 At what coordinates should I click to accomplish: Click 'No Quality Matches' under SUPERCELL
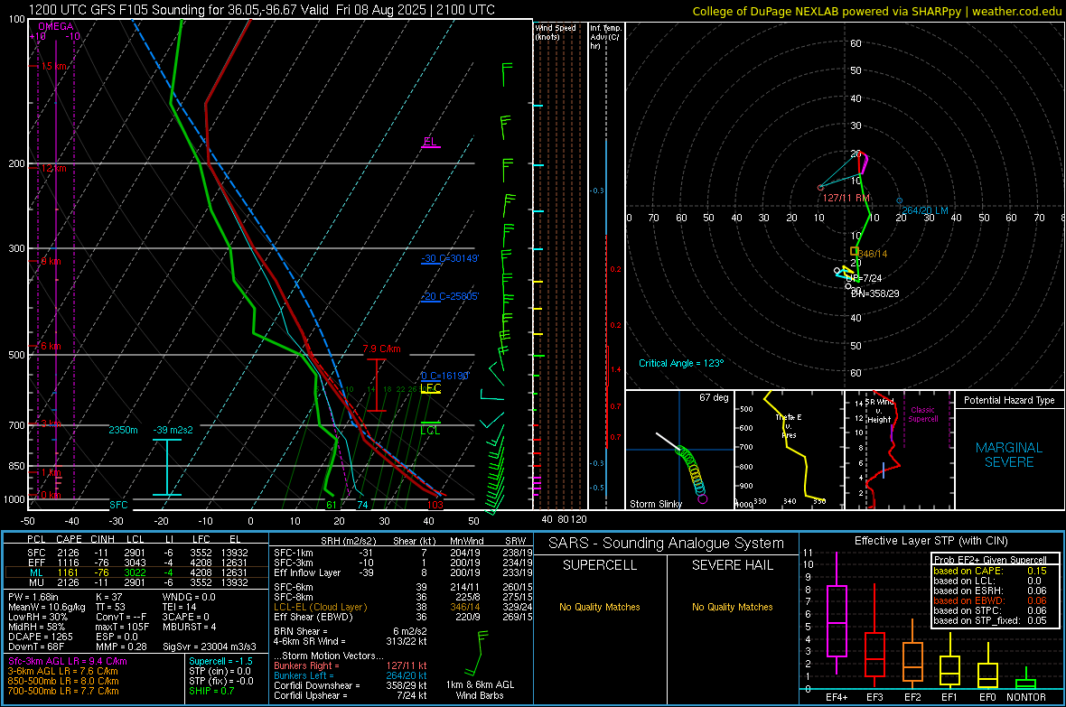[600, 607]
